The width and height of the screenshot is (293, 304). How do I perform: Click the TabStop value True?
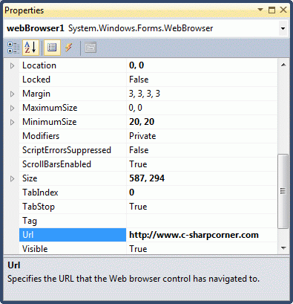(138, 207)
